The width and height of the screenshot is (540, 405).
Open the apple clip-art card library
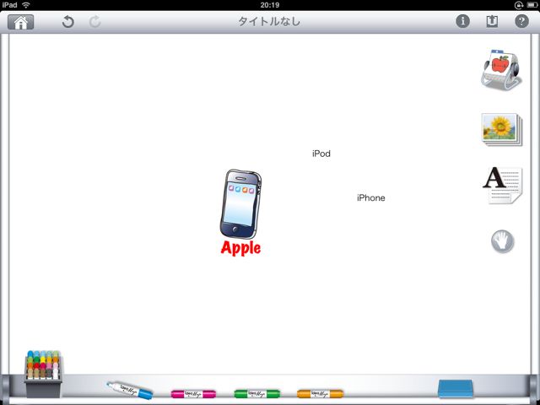point(501,69)
